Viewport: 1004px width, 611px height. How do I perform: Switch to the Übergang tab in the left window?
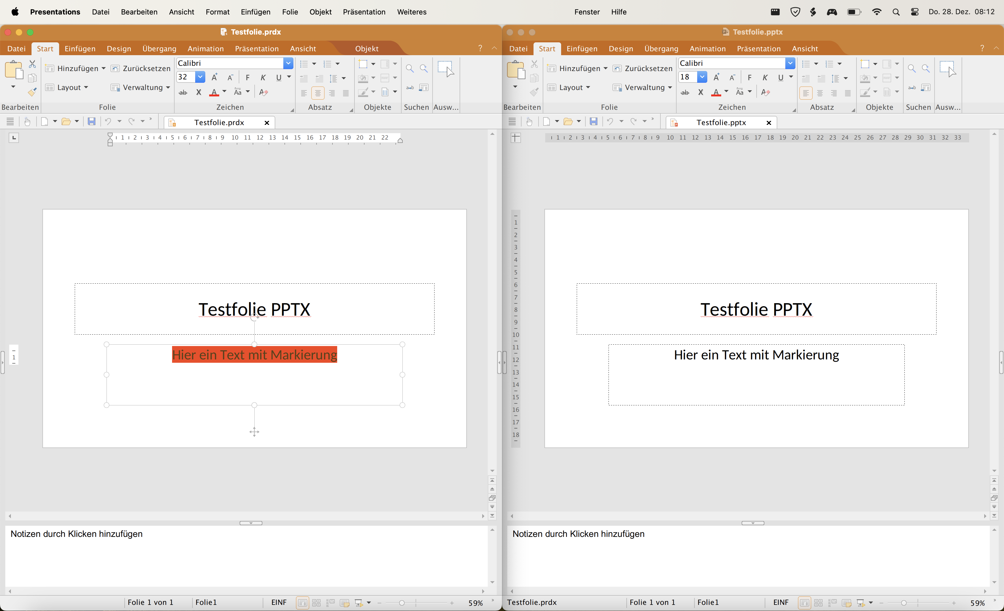pyautogui.click(x=159, y=48)
